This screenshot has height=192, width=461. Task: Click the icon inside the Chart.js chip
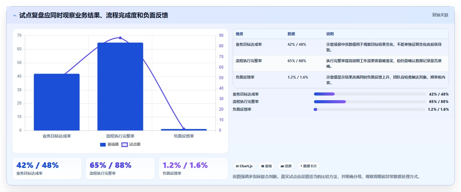237,166
